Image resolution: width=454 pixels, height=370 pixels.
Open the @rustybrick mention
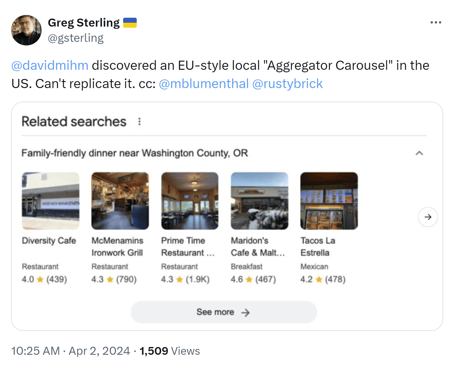288,83
